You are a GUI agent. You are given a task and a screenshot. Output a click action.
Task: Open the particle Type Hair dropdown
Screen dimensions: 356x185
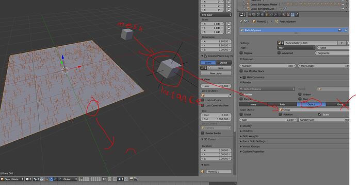(x=296, y=48)
